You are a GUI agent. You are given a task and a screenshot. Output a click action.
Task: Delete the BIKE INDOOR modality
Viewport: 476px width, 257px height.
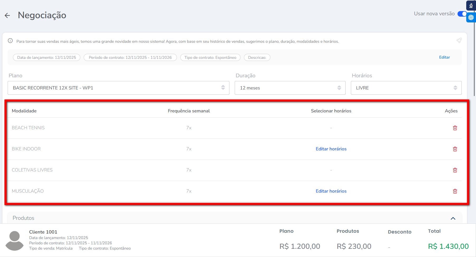[455, 149]
